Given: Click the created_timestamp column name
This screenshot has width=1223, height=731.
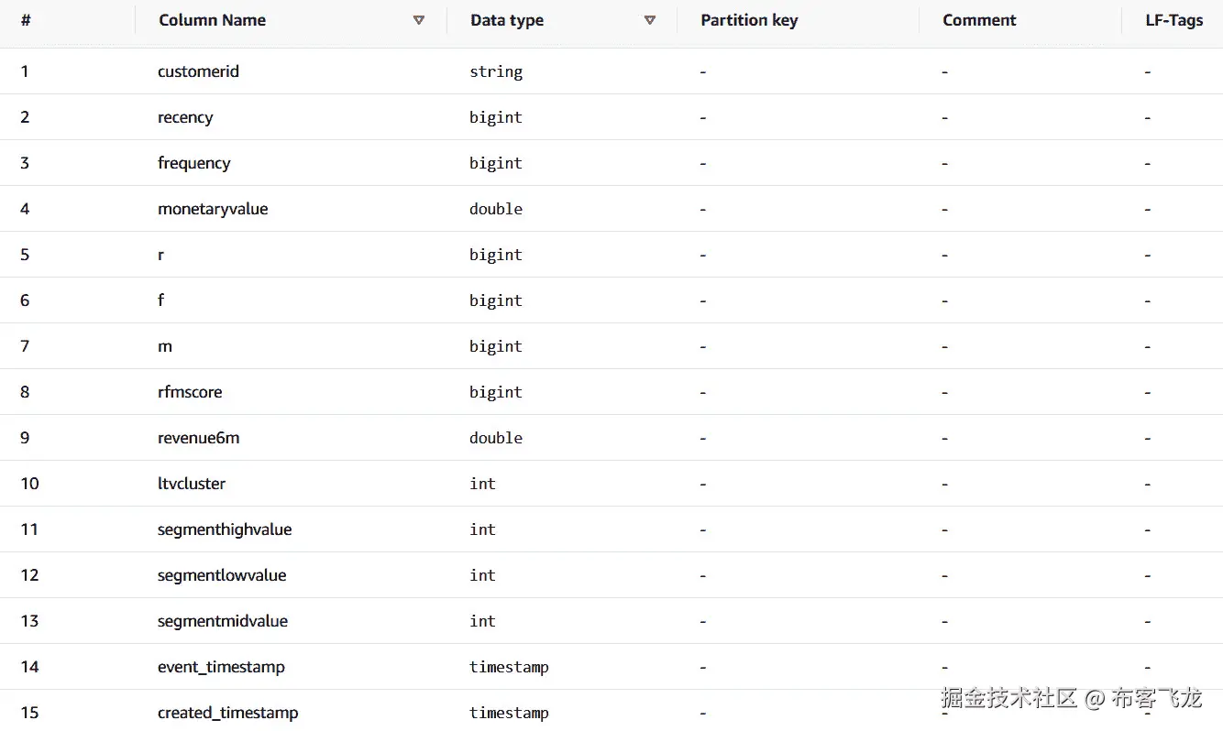Looking at the screenshot, I should (x=227, y=713).
